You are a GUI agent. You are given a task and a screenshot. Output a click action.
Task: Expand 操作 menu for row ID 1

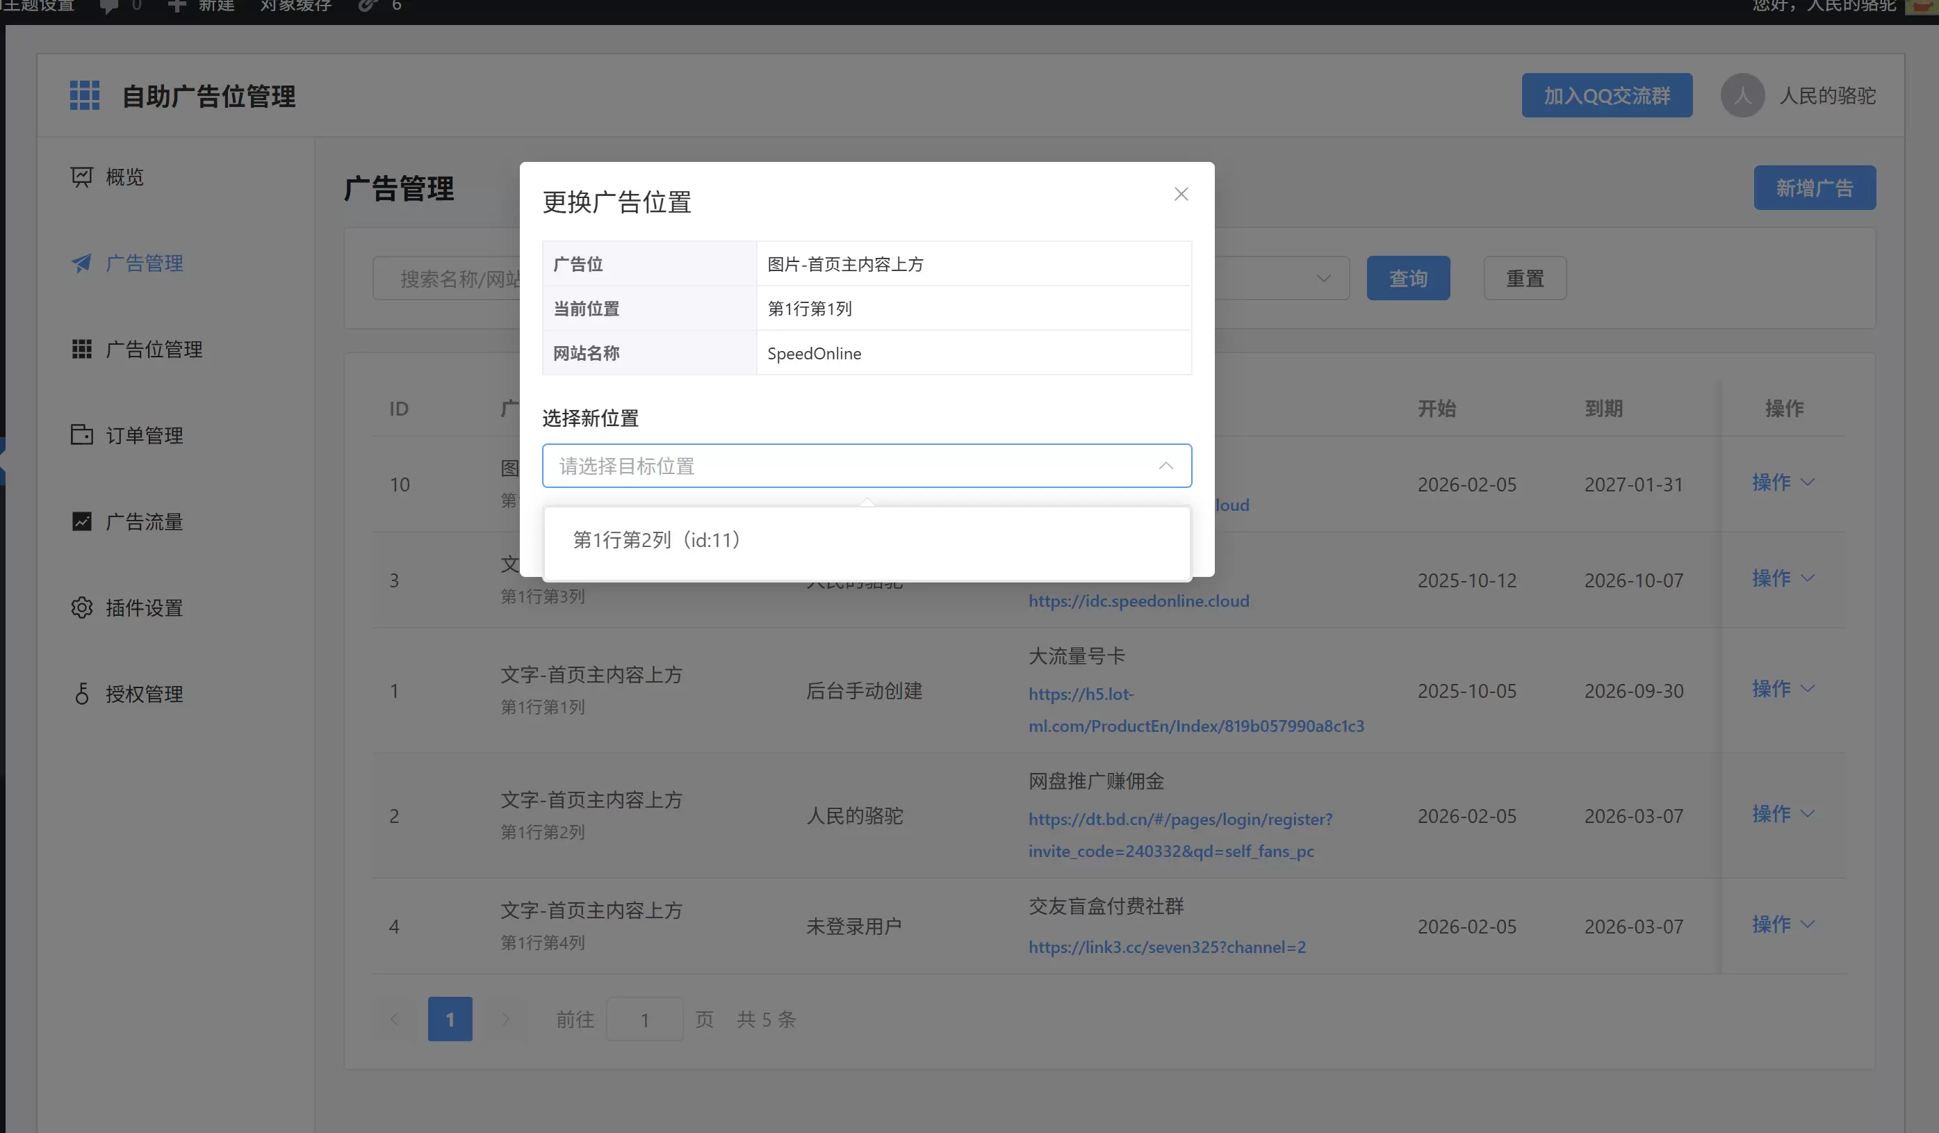point(1783,689)
